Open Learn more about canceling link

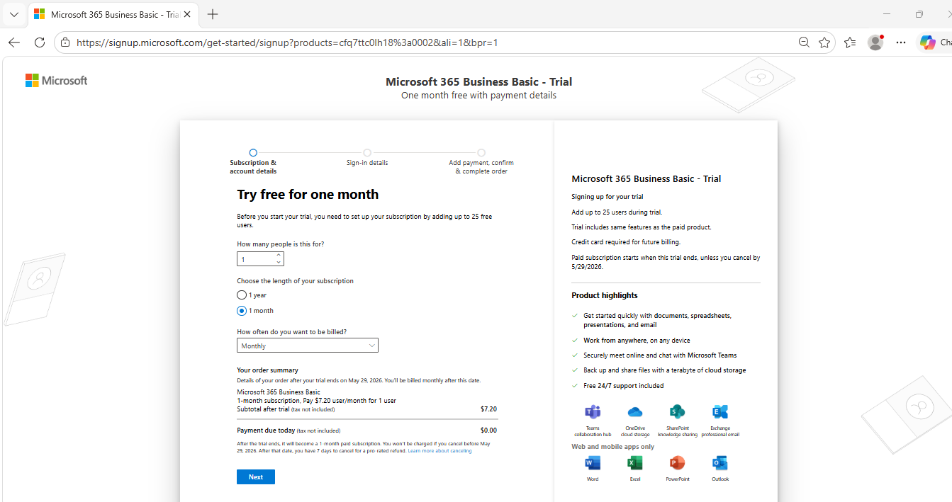439,451
